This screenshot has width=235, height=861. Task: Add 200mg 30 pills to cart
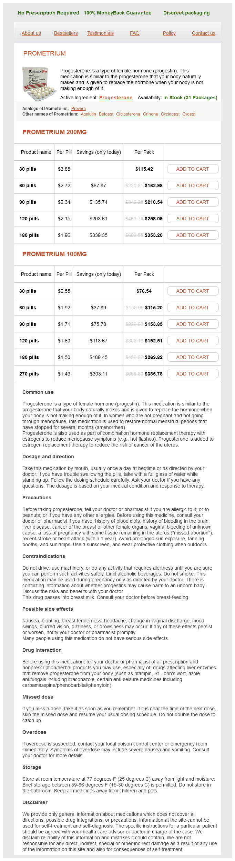[193, 169]
